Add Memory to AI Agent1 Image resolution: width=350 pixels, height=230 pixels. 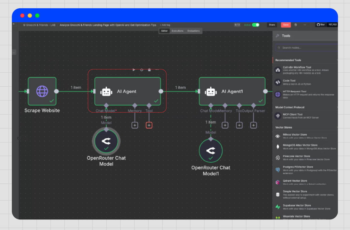tap(225, 125)
